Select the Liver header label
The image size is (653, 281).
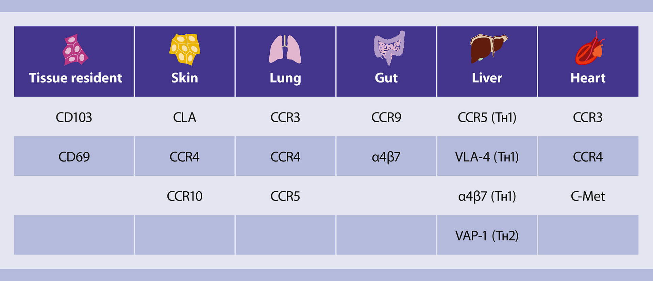(487, 78)
